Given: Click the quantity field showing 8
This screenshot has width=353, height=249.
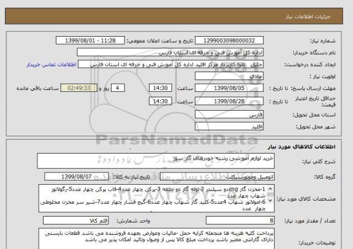Looking at the screenshot, I should point(240,221).
